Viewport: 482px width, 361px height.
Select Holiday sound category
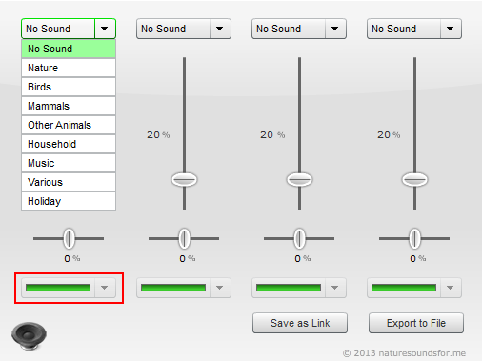click(x=69, y=201)
